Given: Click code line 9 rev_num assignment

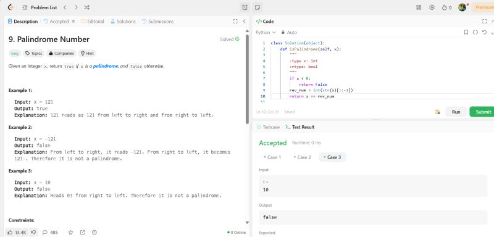Looking at the screenshot, I should click(x=321, y=90).
